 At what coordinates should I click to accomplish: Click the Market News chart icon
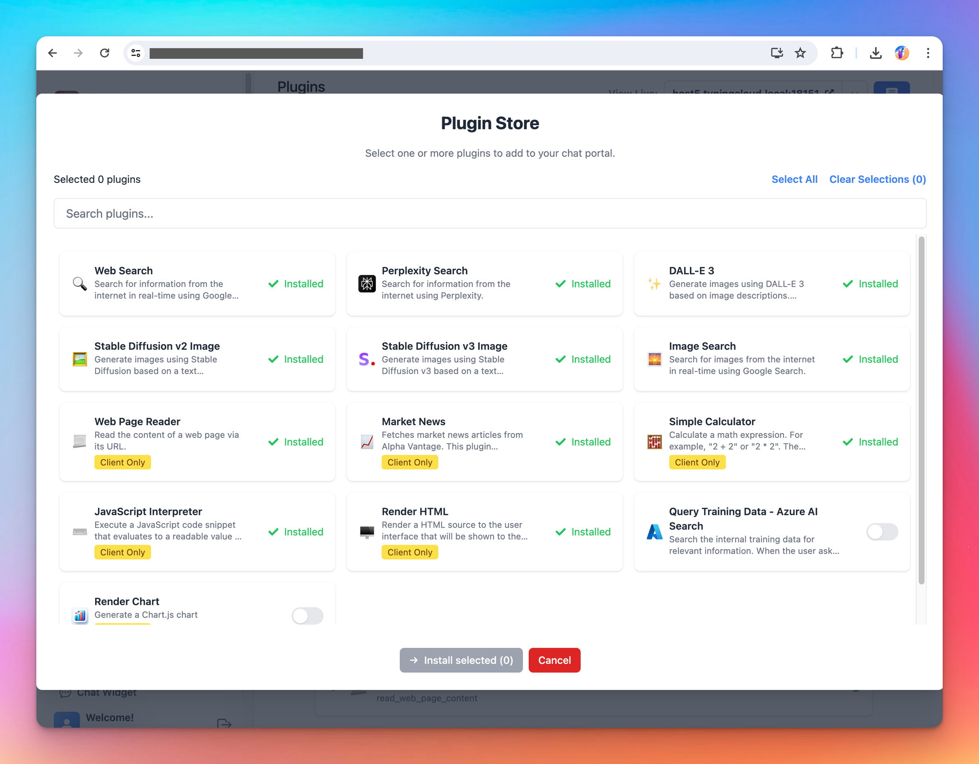(367, 442)
